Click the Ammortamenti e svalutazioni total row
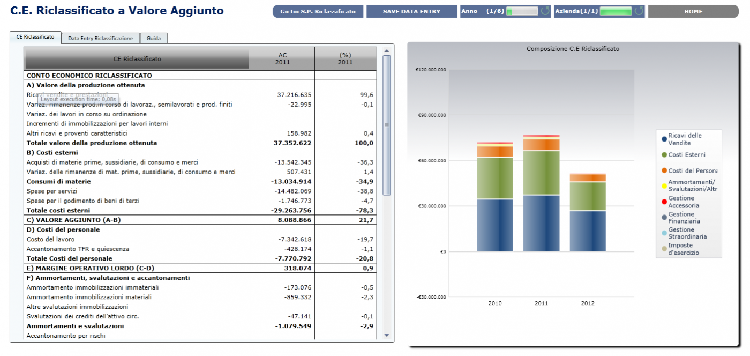The height and width of the screenshot is (356, 750). [x=200, y=326]
